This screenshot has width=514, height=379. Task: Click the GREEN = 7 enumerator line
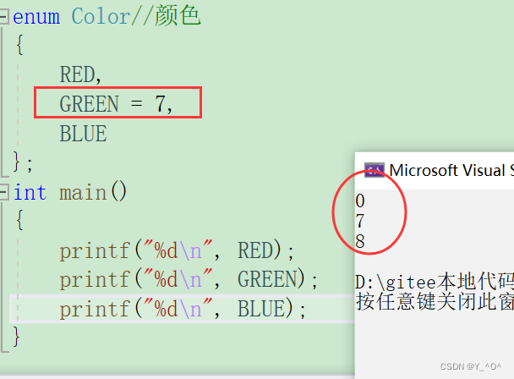pos(116,104)
